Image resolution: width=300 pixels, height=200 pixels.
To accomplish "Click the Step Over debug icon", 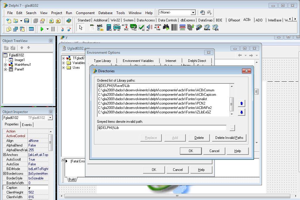I will [69, 29].
